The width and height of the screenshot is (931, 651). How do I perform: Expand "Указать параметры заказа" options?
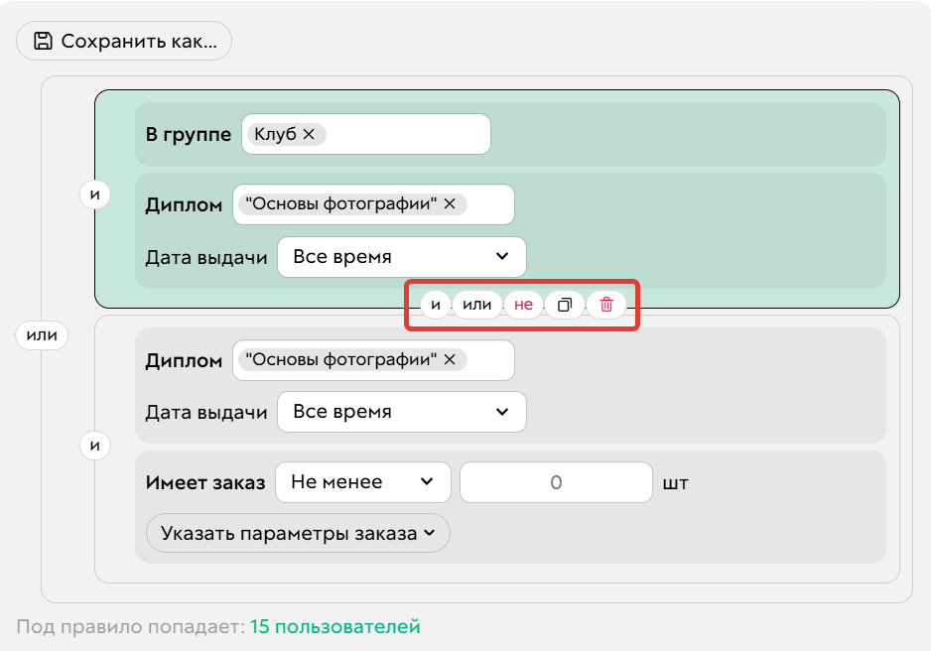pos(298,533)
